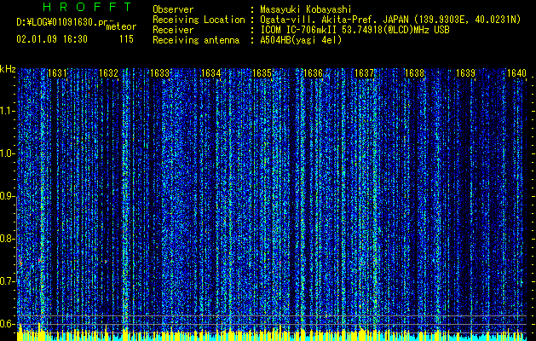Click the 0.9 kHz frequency tick label
Screen dimensions: 536x341
(x=8, y=196)
